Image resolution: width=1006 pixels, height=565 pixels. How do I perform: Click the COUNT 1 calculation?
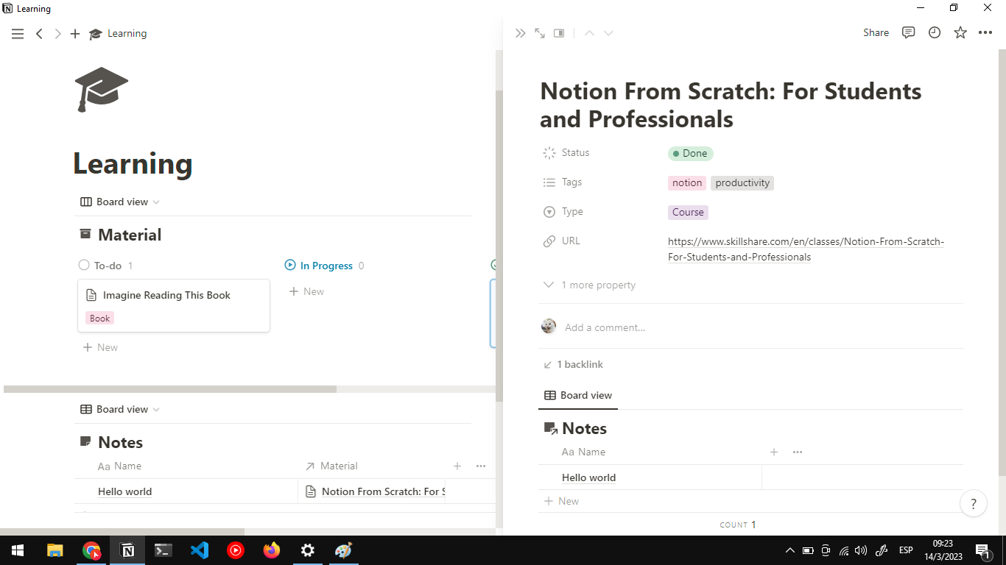(738, 525)
